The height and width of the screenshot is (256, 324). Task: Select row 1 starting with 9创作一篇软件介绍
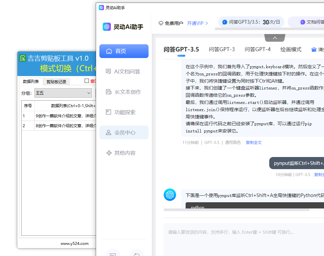coord(59,116)
